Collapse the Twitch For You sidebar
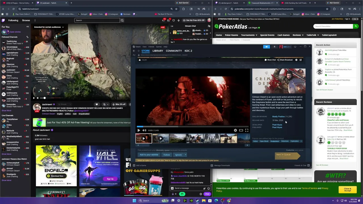Viewport: 363px width, 204px height. click(x=28, y=27)
